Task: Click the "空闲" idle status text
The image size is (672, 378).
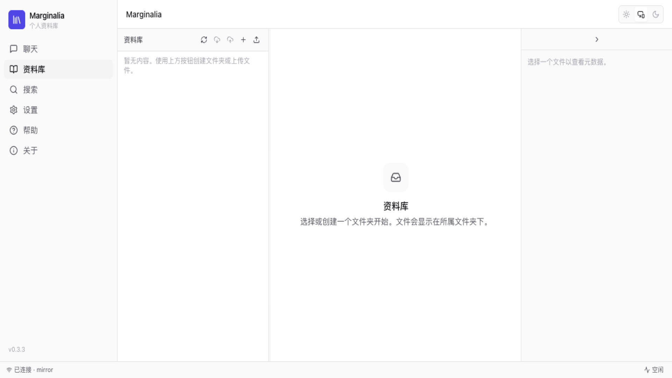Action: click(x=658, y=370)
